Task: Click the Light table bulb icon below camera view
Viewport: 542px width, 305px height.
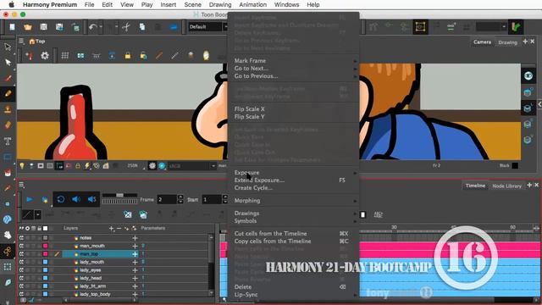Action: [x=22, y=166]
